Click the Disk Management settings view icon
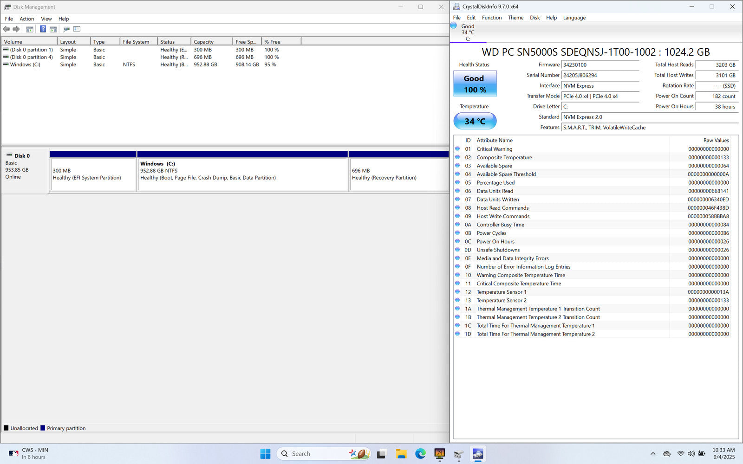The image size is (743, 464). (x=77, y=29)
